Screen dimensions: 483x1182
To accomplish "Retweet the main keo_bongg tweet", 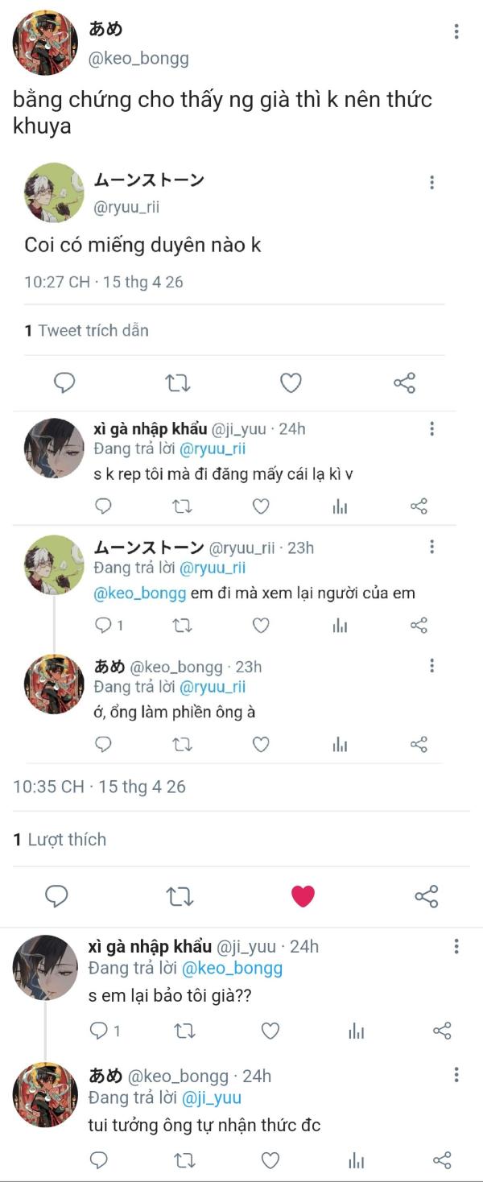I will pyautogui.click(x=179, y=895).
